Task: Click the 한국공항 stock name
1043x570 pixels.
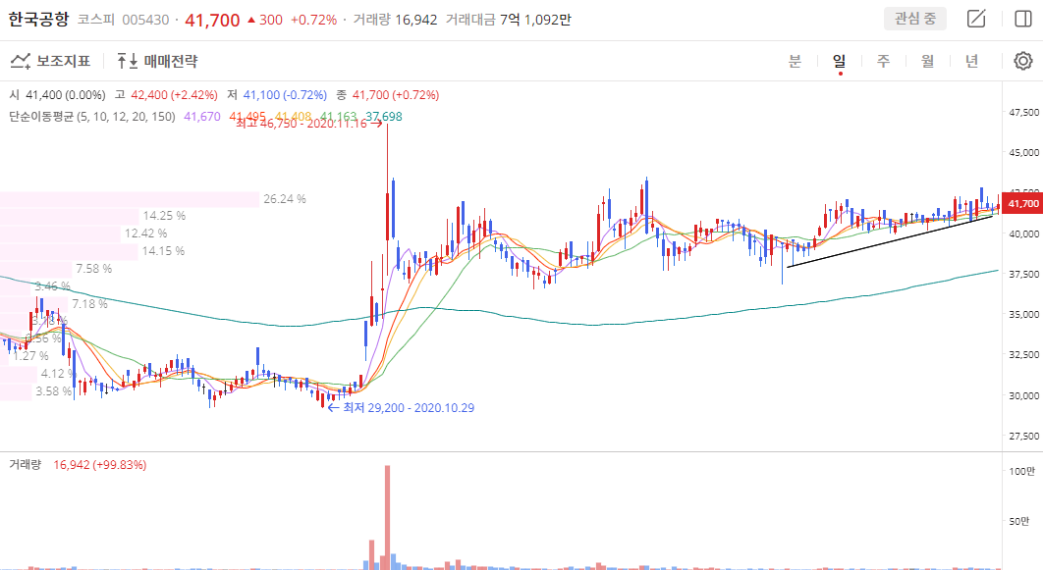Action: pyautogui.click(x=38, y=20)
